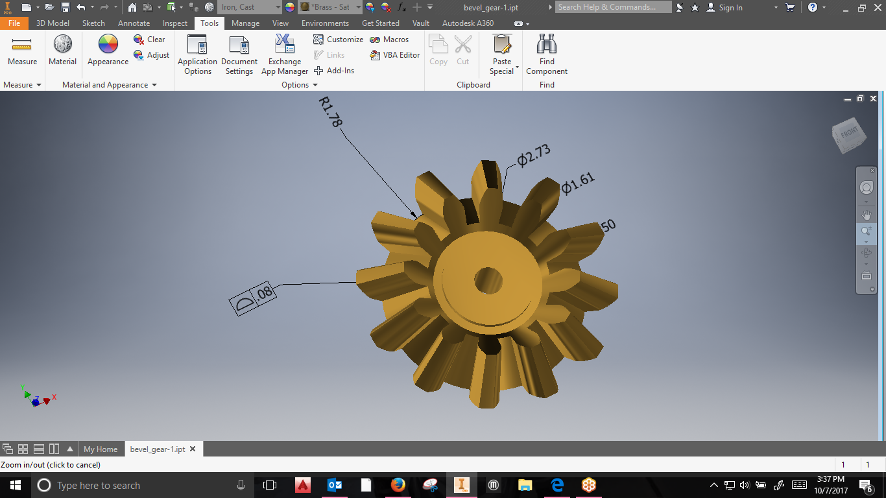
Task: Open the Get Started tab
Action: 380,23
